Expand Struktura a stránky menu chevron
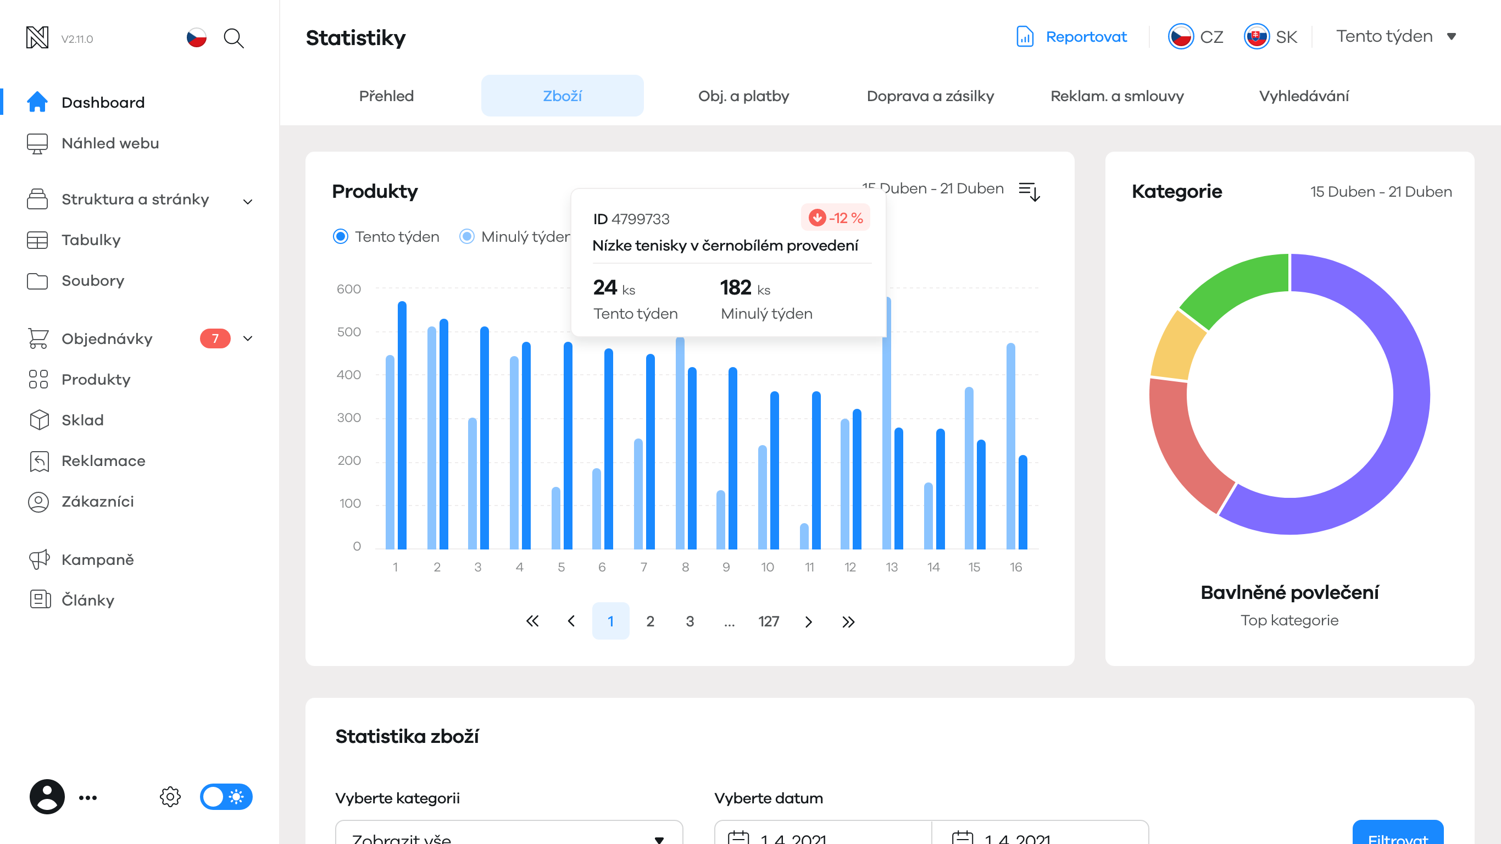Screen dimensions: 1501x844 point(248,202)
